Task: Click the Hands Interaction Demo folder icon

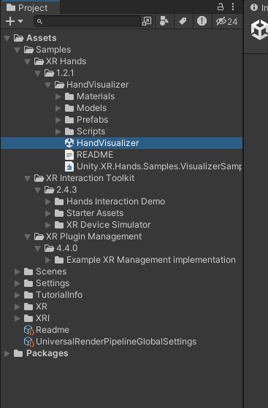Action: (59, 202)
